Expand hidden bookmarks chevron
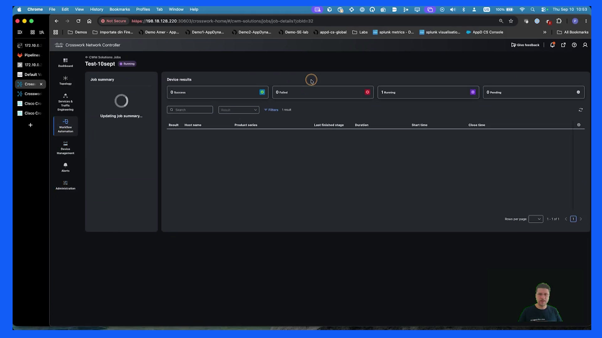This screenshot has width=602, height=338. point(545,32)
